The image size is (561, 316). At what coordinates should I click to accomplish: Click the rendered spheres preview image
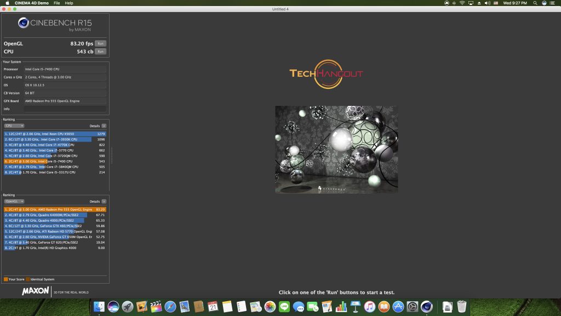pyautogui.click(x=336, y=149)
